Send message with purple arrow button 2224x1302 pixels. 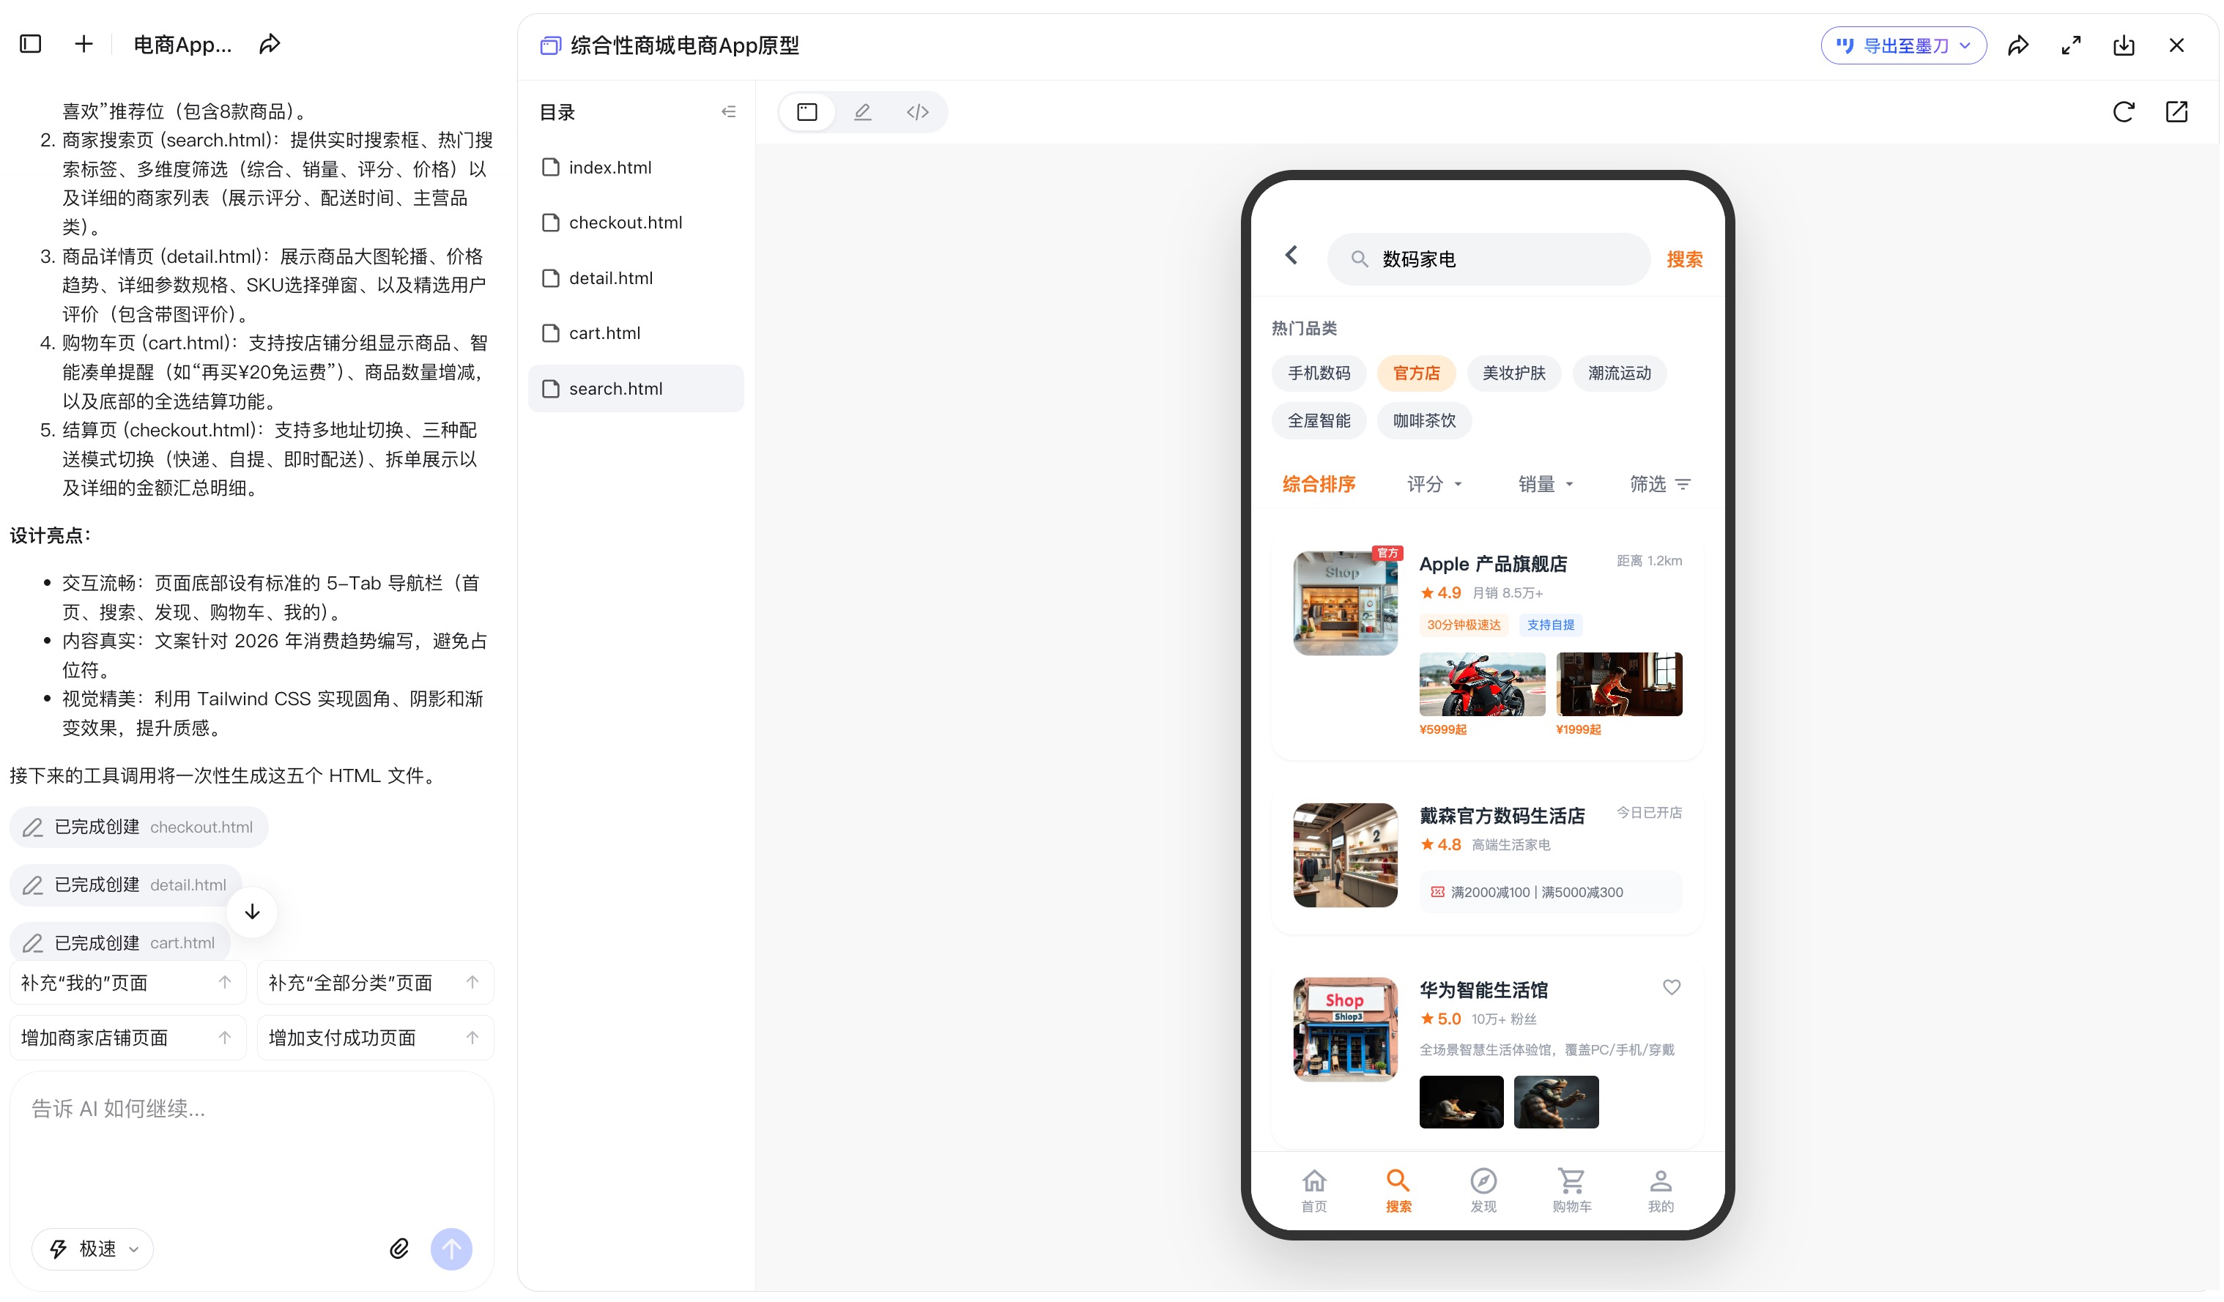[x=452, y=1250]
